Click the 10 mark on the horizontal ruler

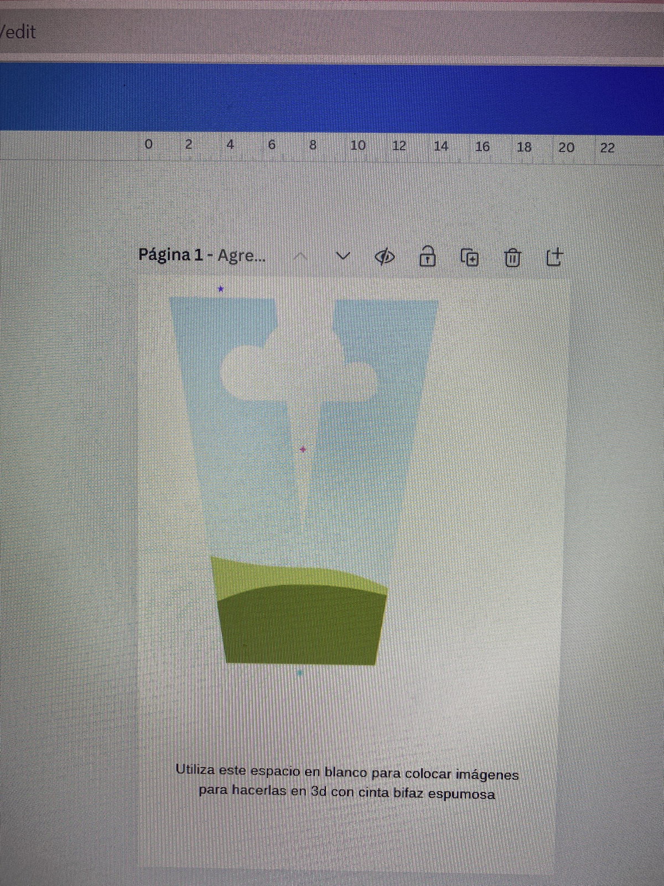[x=357, y=146]
